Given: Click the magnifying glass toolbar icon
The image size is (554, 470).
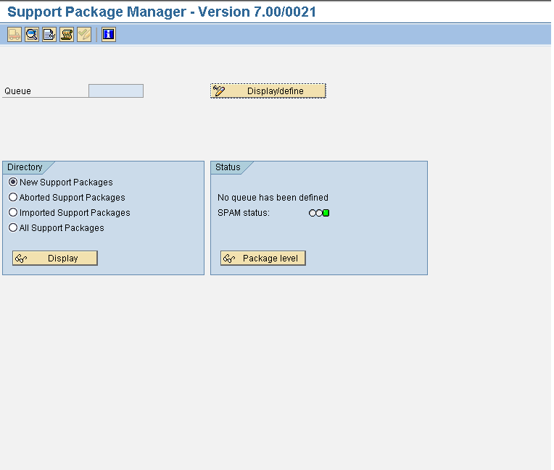Looking at the screenshot, I should point(32,35).
